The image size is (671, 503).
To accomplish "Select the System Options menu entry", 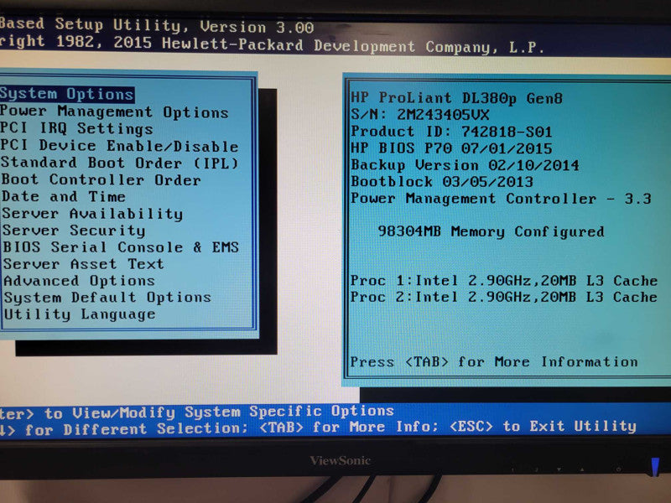I will [67, 94].
